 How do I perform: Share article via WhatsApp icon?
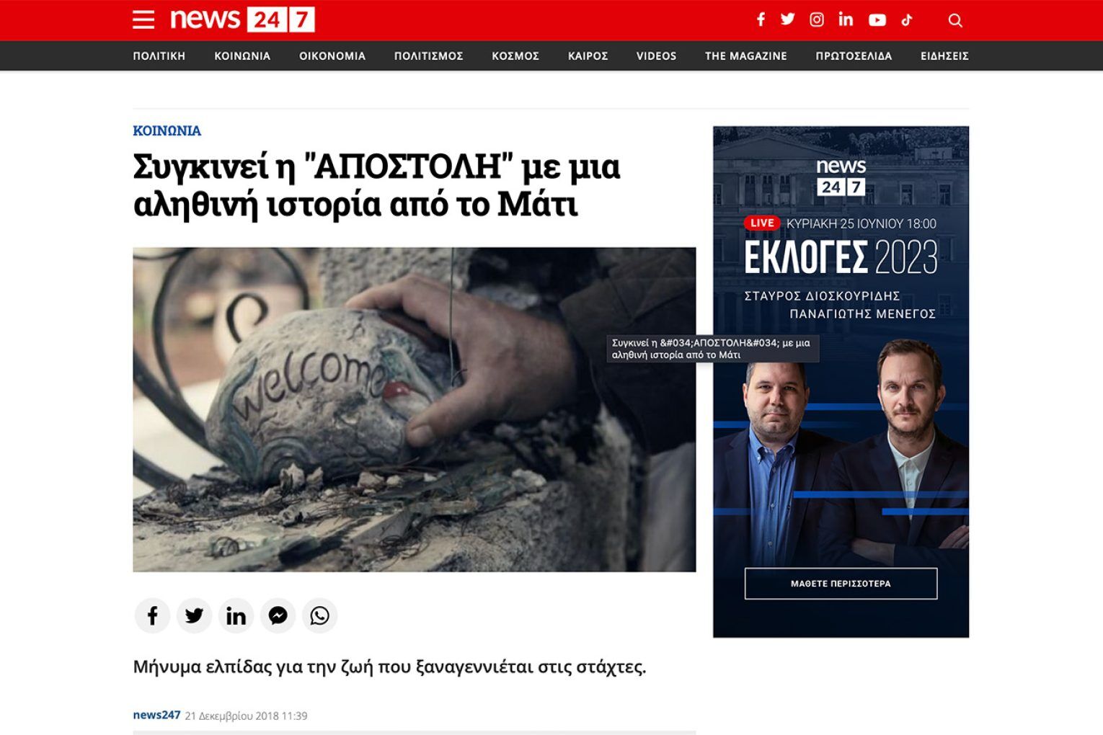click(x=319, y=615)
